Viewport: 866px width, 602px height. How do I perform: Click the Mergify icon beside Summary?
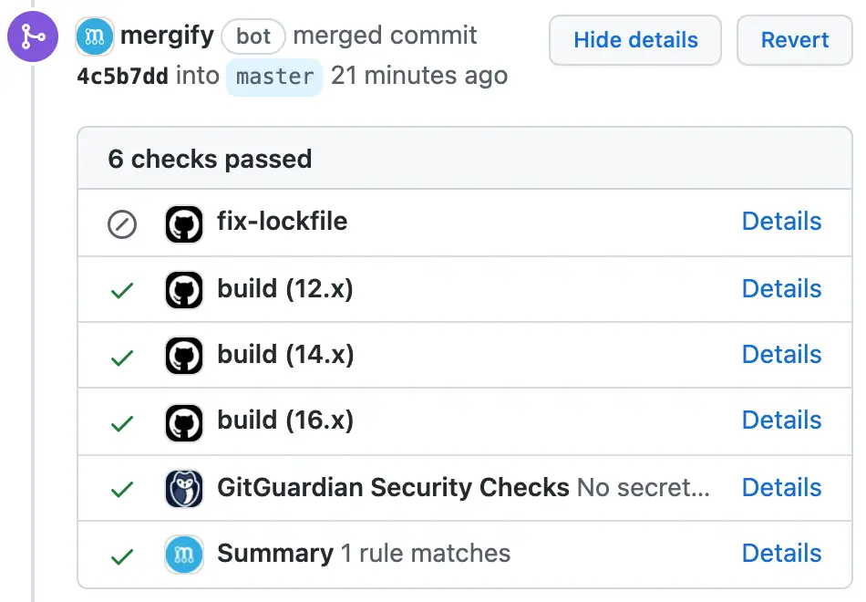tap(184, 555)
